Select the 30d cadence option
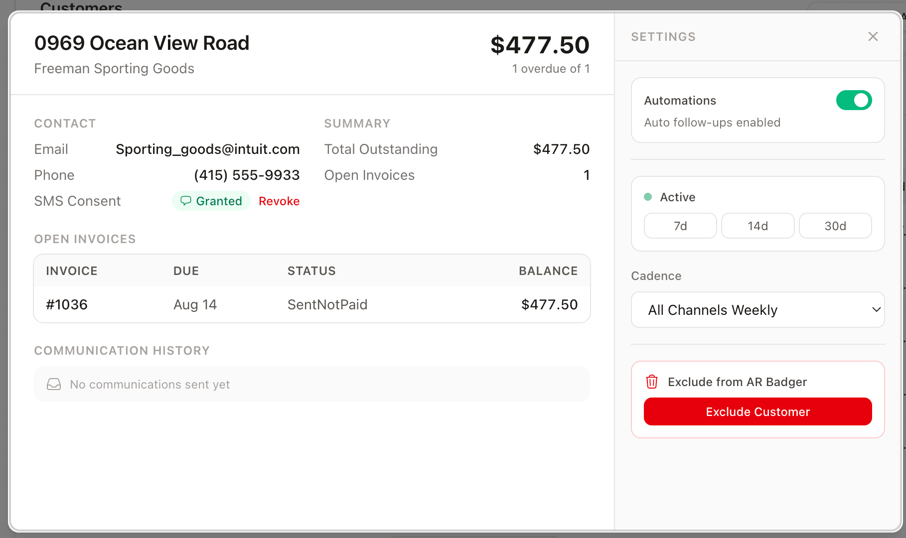This screenshot has height=538, width=906. point(835,226)
